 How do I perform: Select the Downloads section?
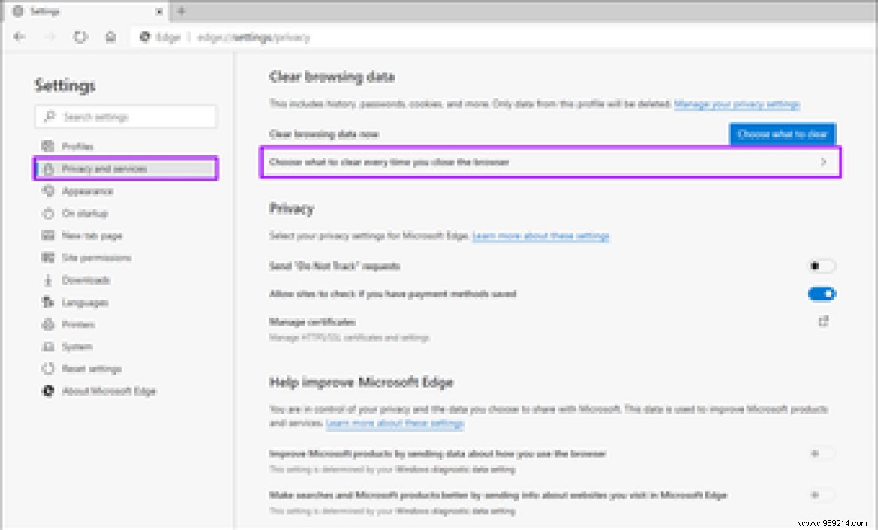coord(84,280)
